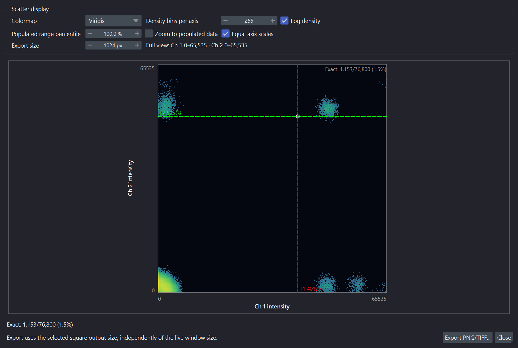Decrease density bins per axis
518x348 pixels.
226,21
